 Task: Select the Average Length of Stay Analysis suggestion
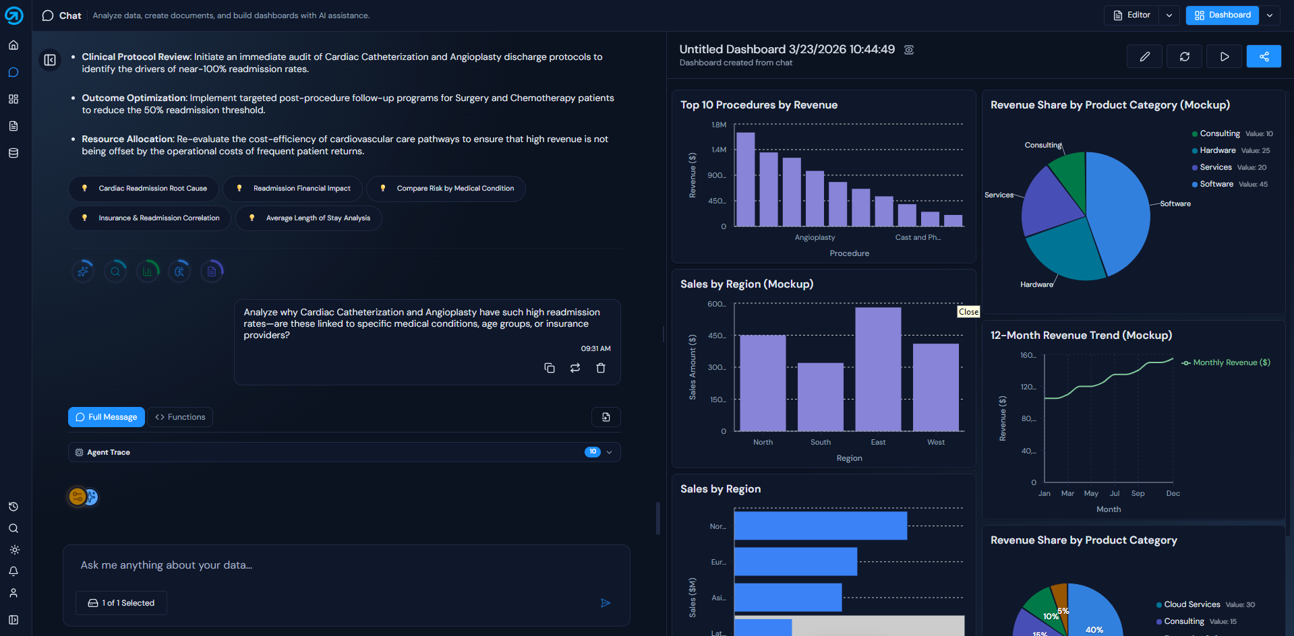(x=309, y=218)
